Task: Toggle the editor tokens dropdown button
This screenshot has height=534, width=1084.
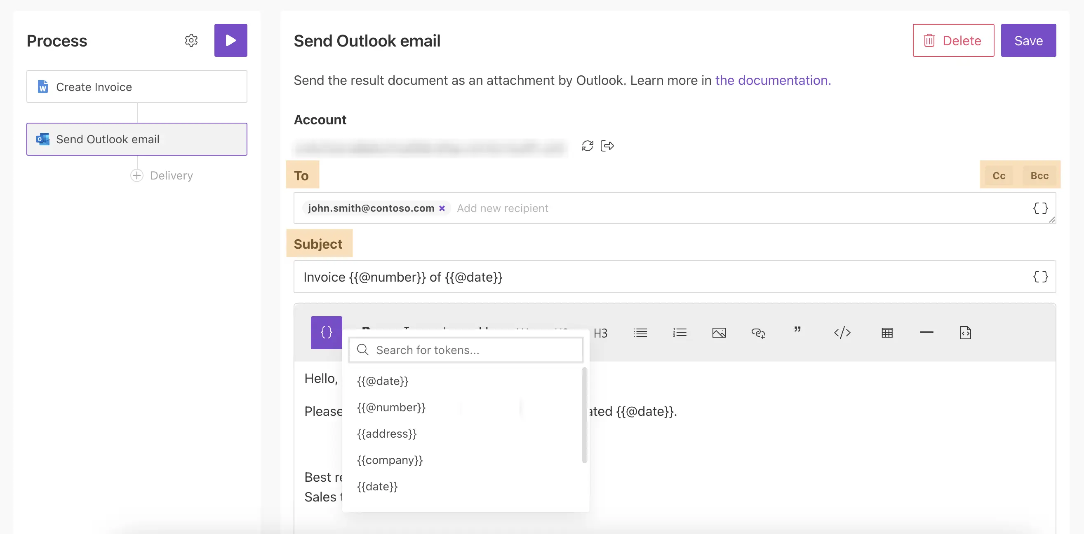Action: tap(326, 332)
